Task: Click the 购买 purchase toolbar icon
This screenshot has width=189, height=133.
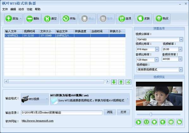Action: 162,19
